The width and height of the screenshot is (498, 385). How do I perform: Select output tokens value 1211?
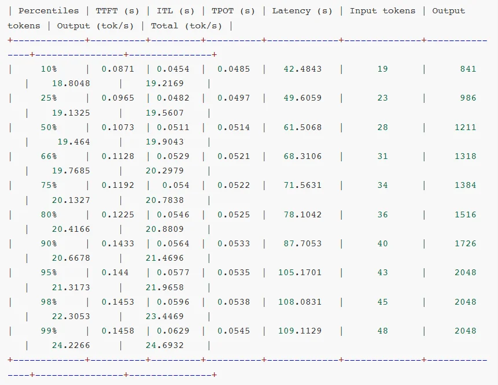coord(465,127)
